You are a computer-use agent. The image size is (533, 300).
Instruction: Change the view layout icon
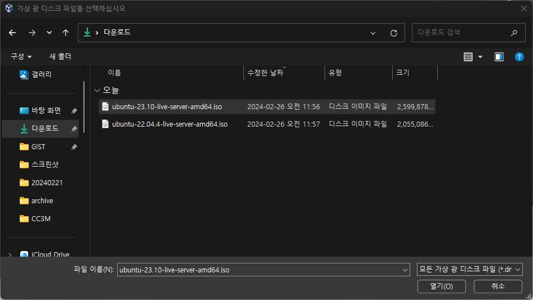click(468, 57)
